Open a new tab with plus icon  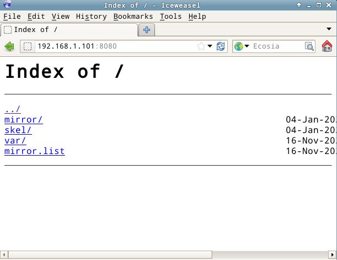146,30
